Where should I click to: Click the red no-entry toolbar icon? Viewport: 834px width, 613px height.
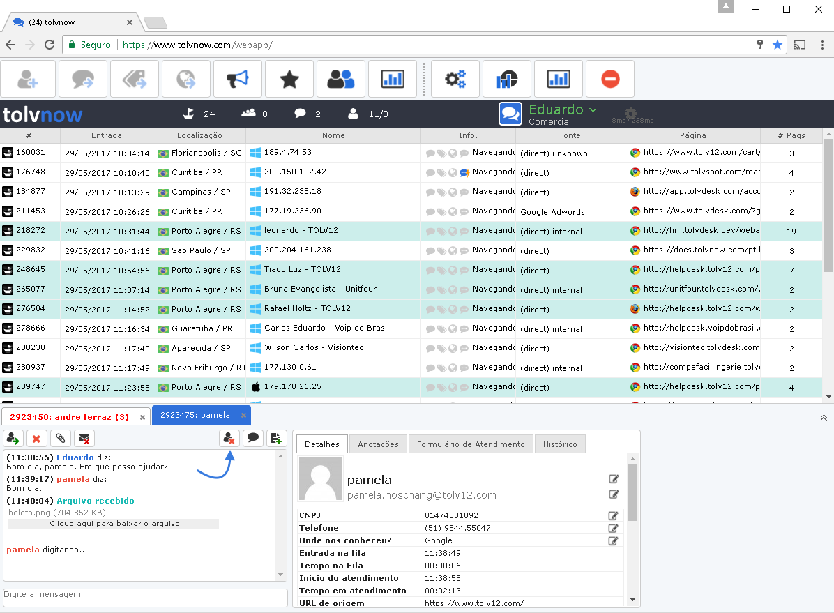tap(610, 80)
